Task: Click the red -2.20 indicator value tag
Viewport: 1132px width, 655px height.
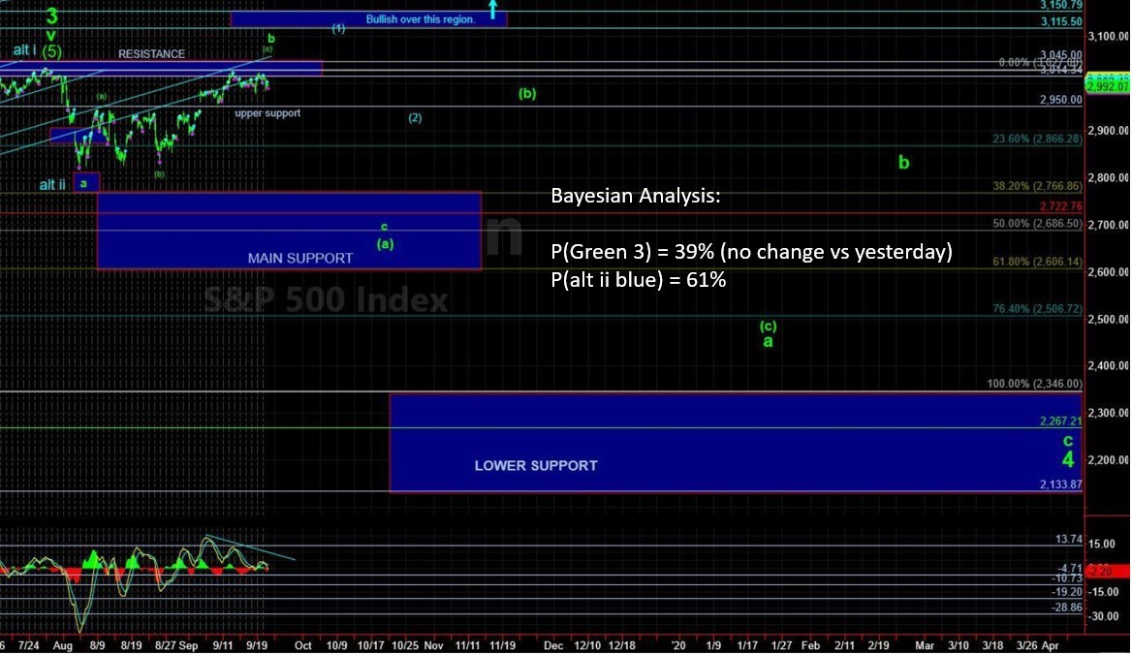Action: click(1108, 571)
